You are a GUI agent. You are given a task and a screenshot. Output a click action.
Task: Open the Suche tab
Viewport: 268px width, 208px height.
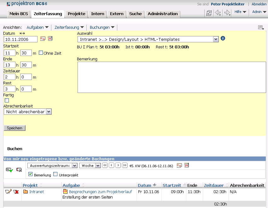point(136,14)
